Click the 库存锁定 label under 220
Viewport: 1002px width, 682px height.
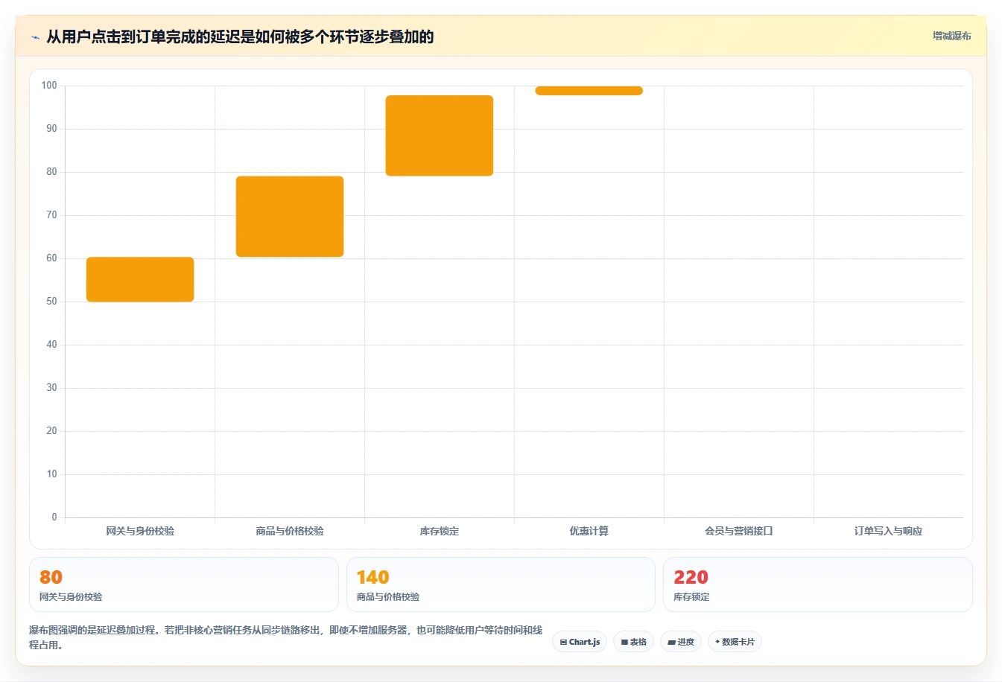691,597
